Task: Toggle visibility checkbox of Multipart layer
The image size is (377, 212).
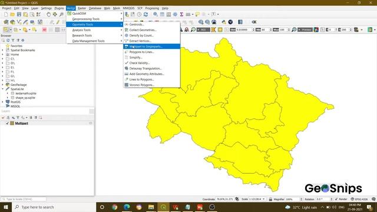Action: coord(7,123)
